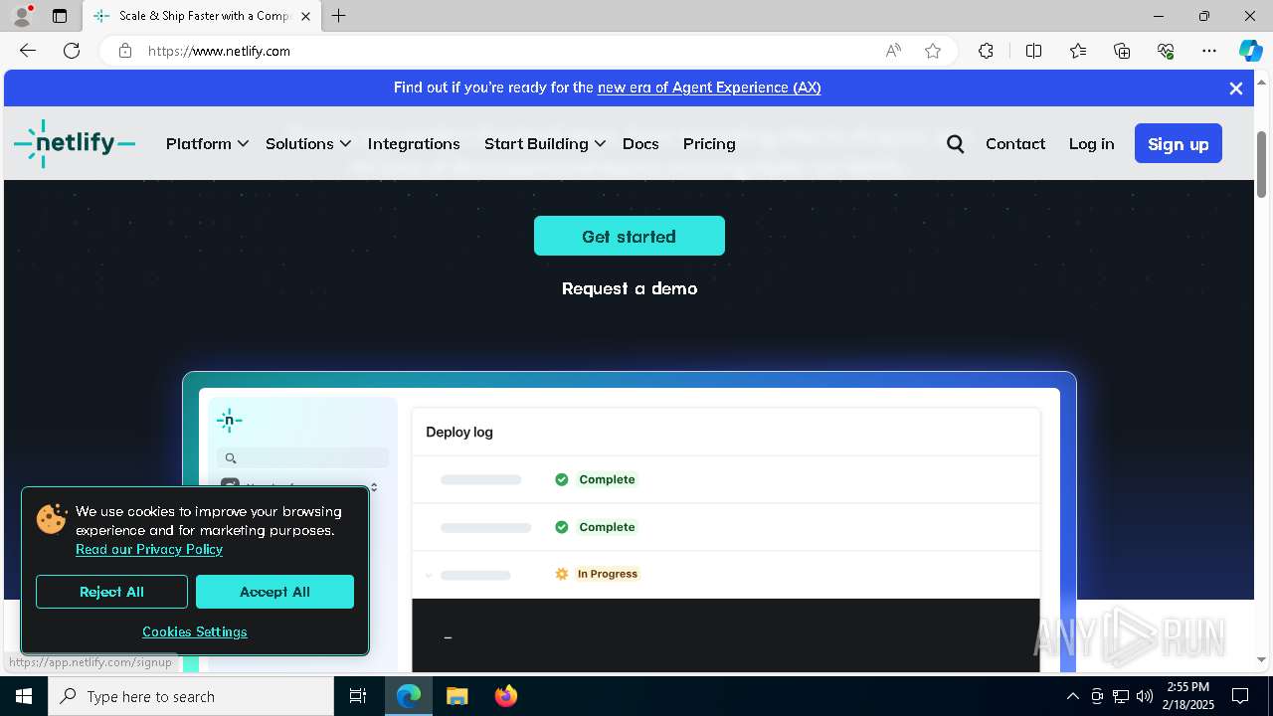Toggle Split screen icon
Image resolution: width=1273 pixels, height=716 pixels.
[1033, 51]
